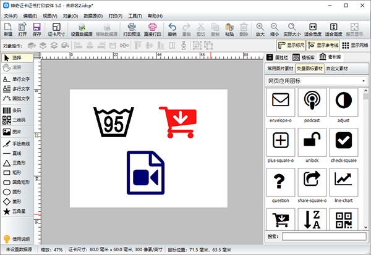Click the 直接打印 direct print icon
This screenshot has height=255, width=371.
[153, 30]
